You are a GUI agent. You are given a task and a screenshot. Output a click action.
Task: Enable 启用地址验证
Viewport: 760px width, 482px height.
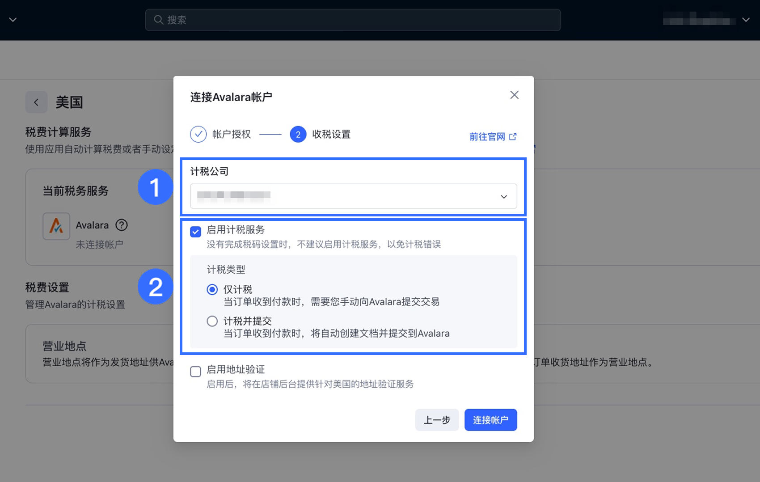tap(195, 372)
